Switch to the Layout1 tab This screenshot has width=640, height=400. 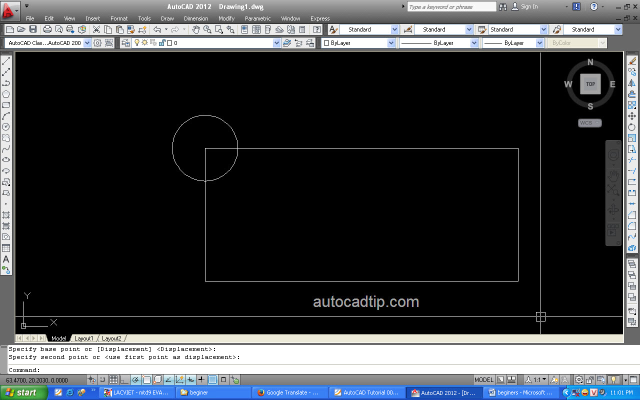tap(83, 338)
